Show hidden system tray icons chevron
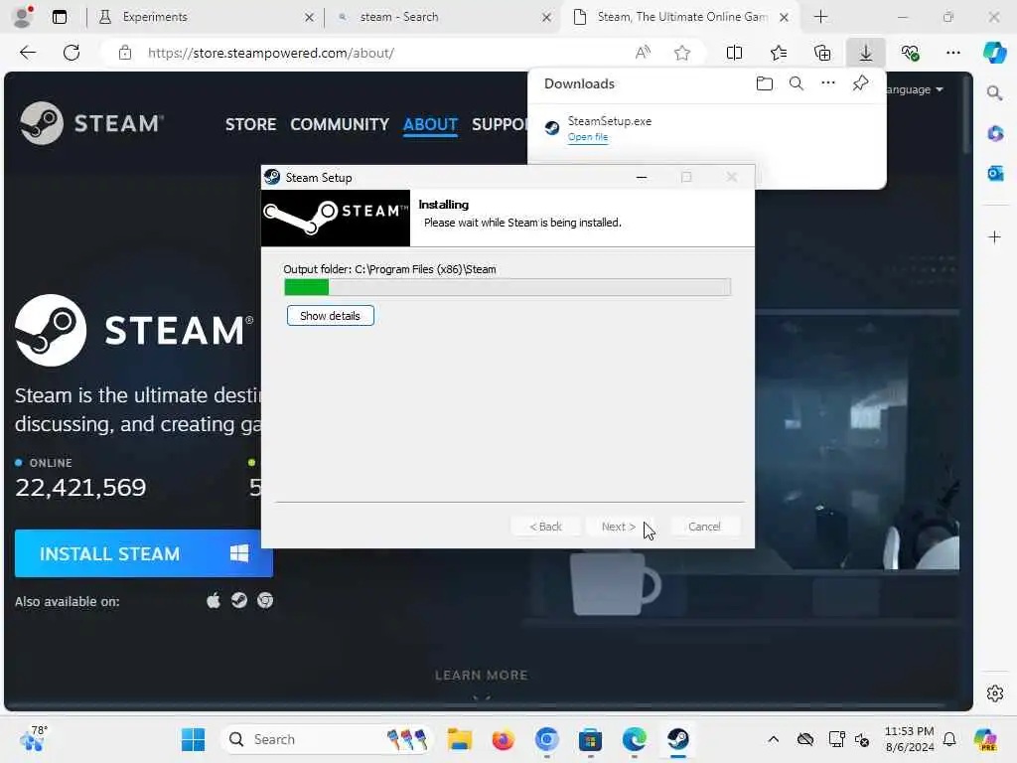The height and width of the screenshot is (763, 1017). 773,739
